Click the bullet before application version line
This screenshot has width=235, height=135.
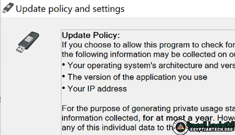point(64,76)
